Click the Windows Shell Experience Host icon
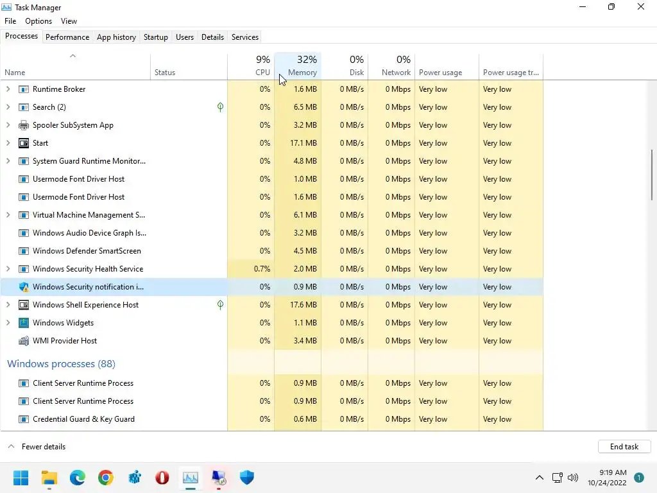 pos(24,305)
